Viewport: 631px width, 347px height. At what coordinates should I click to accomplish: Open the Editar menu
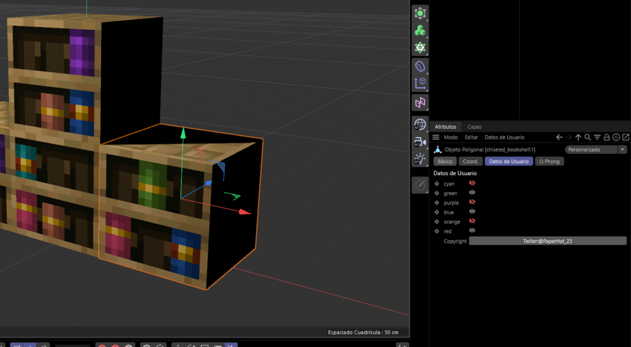(472, 137)
